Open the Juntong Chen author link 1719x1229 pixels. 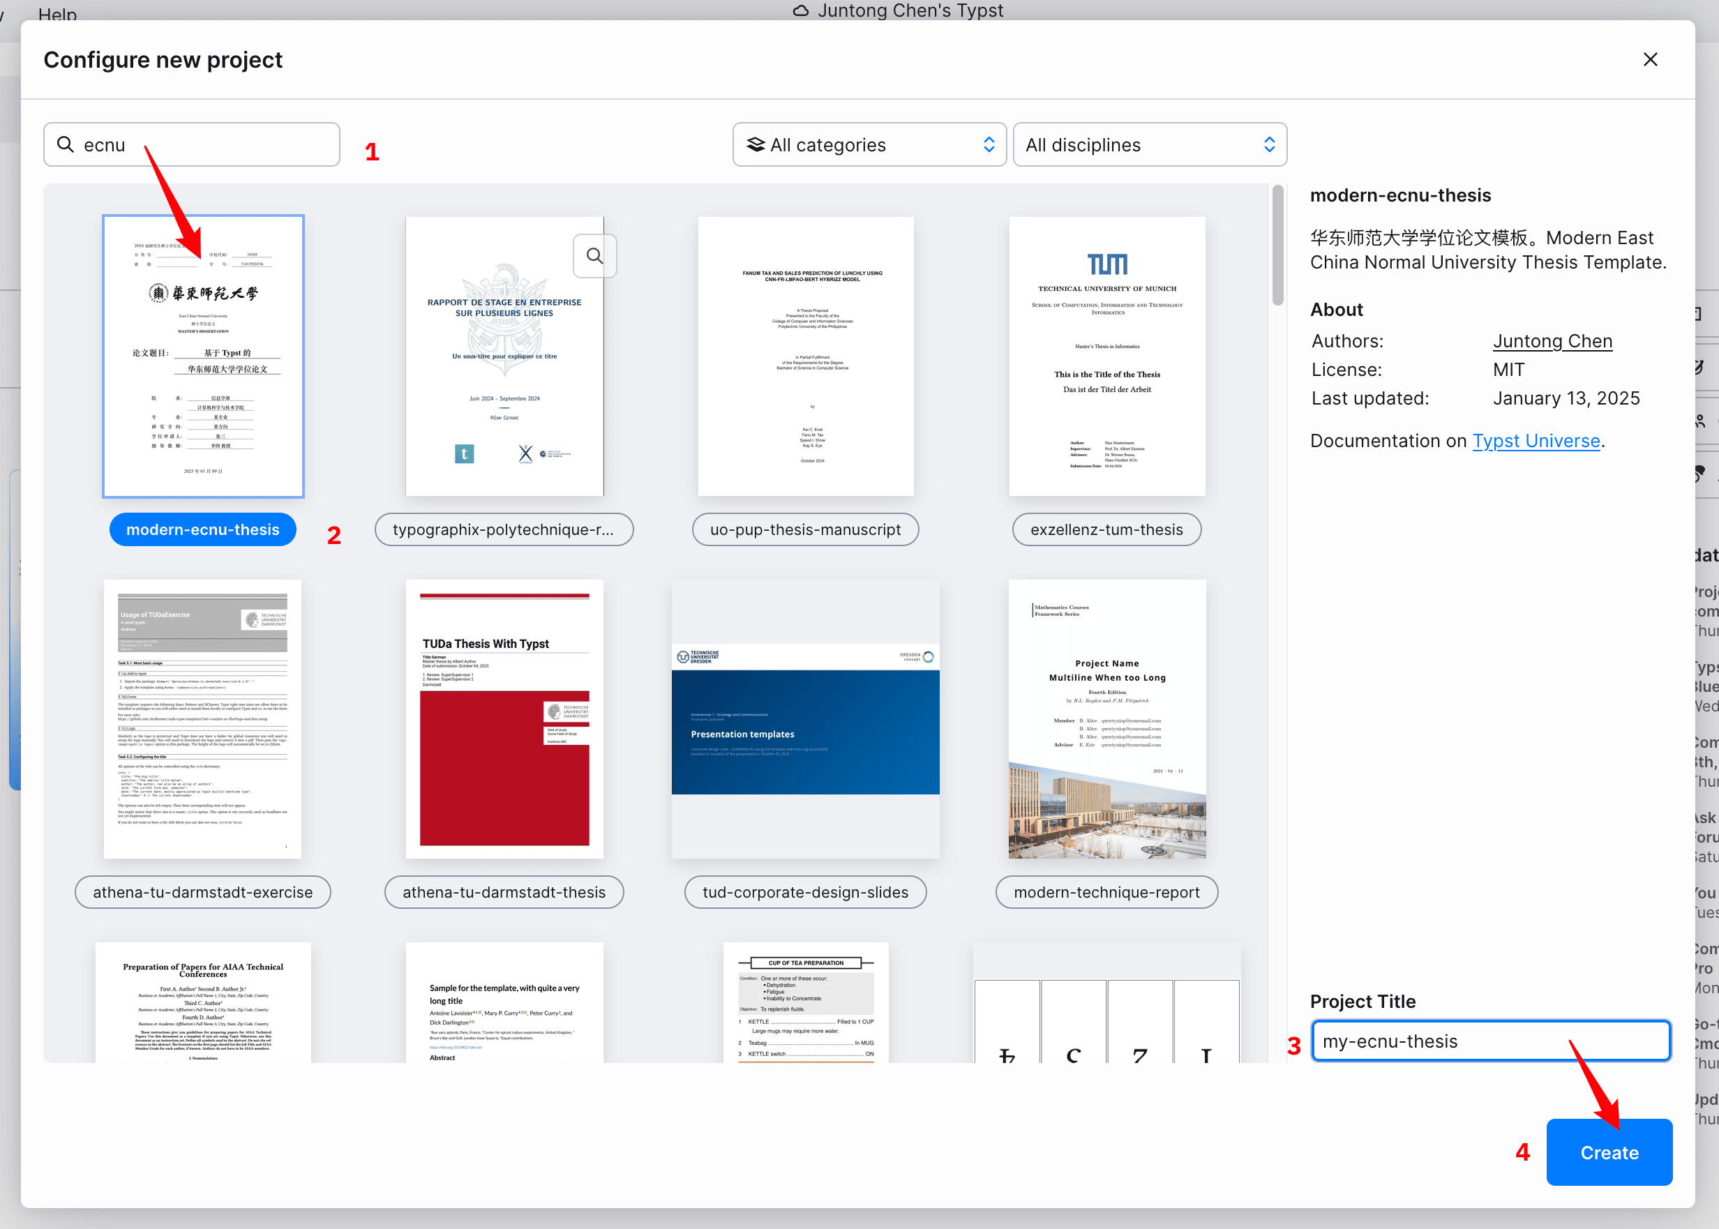(x=1552, y=341)
